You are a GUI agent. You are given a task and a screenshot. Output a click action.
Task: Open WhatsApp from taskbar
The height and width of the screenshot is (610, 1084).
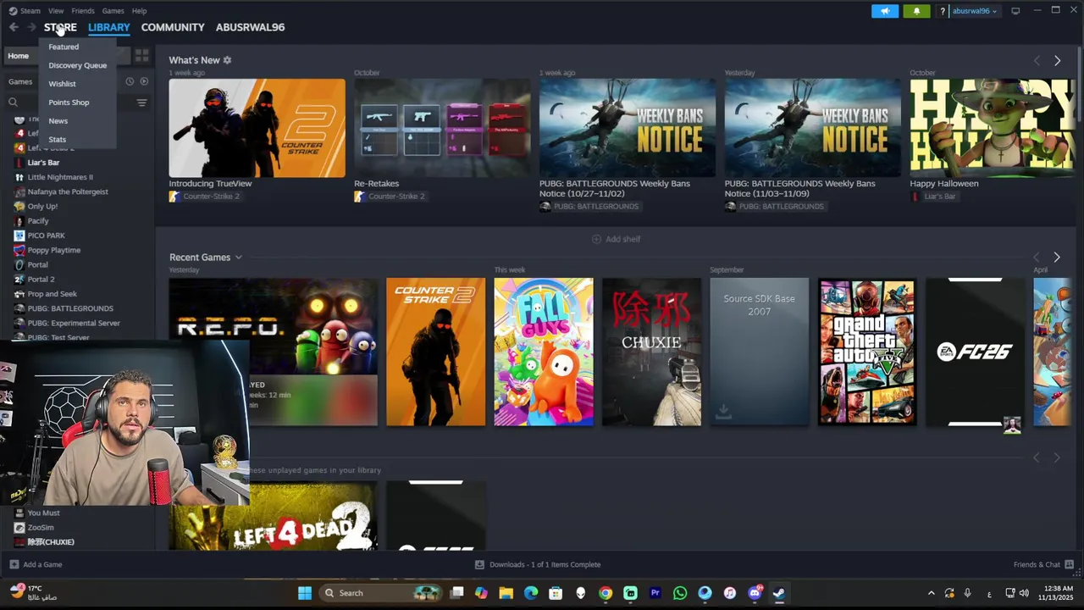(680, 593)
